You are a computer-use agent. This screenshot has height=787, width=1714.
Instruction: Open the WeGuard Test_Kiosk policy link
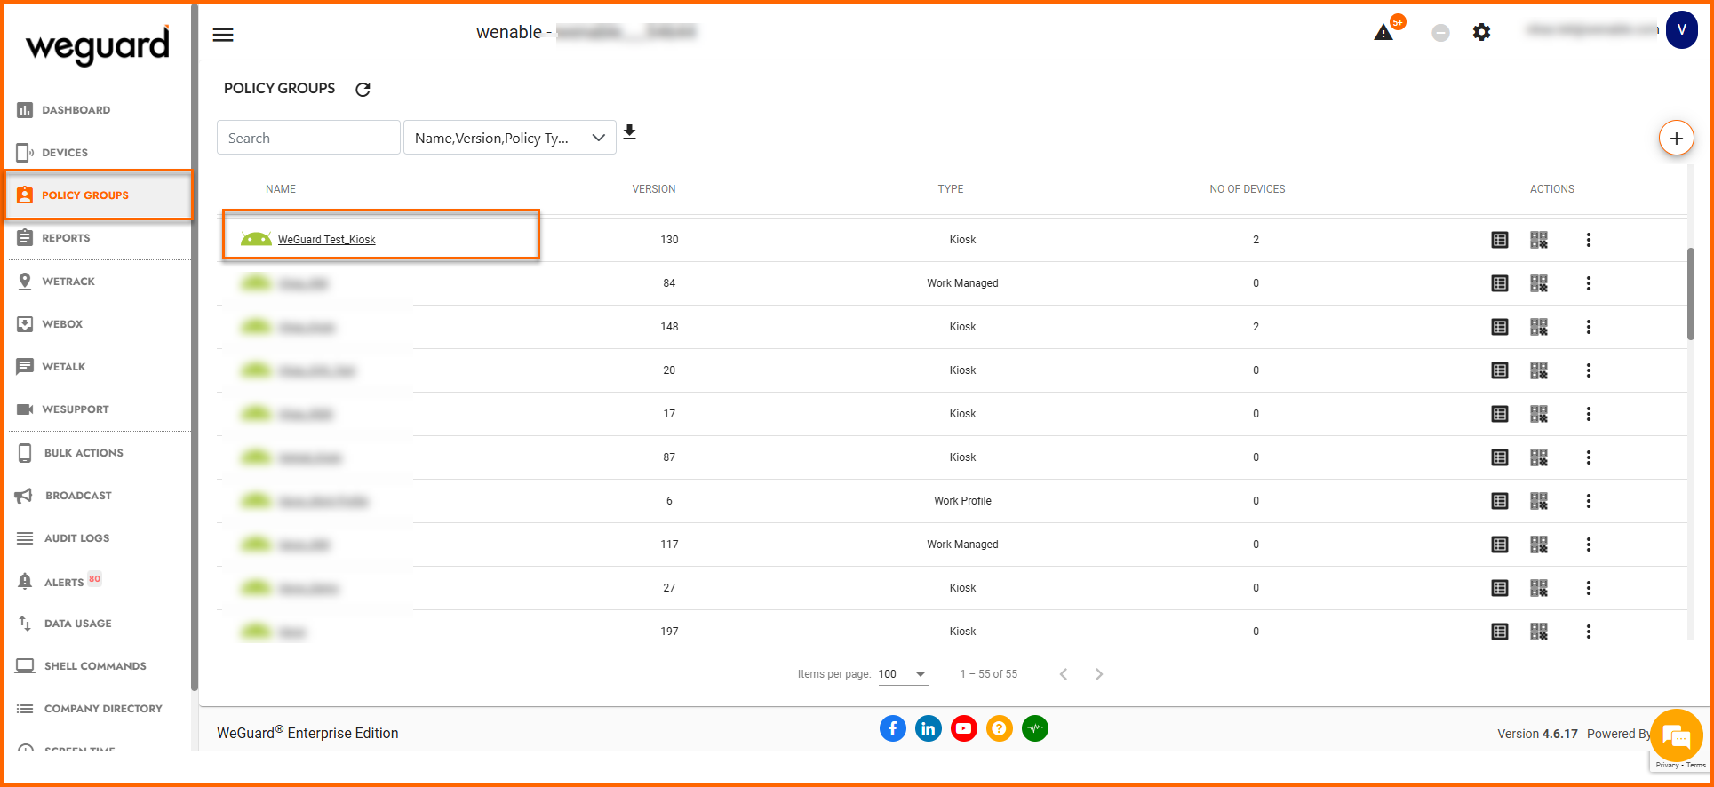pyautogui.click(x=326, y=240)
